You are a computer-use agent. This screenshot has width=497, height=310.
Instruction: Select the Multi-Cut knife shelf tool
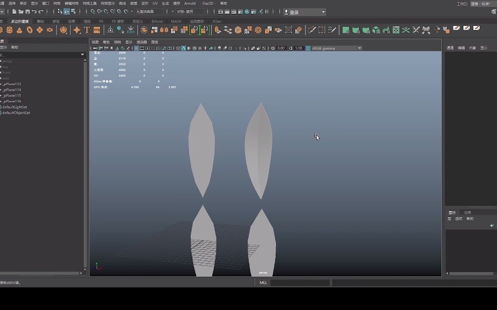(312, 30)
